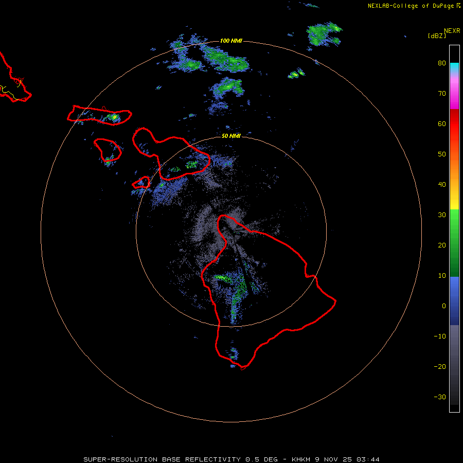The image size is (463, 463).
Task: Click SUPER-RESOLUTION BASE REFLECTIVITY caption text
Action: [162, 459]
